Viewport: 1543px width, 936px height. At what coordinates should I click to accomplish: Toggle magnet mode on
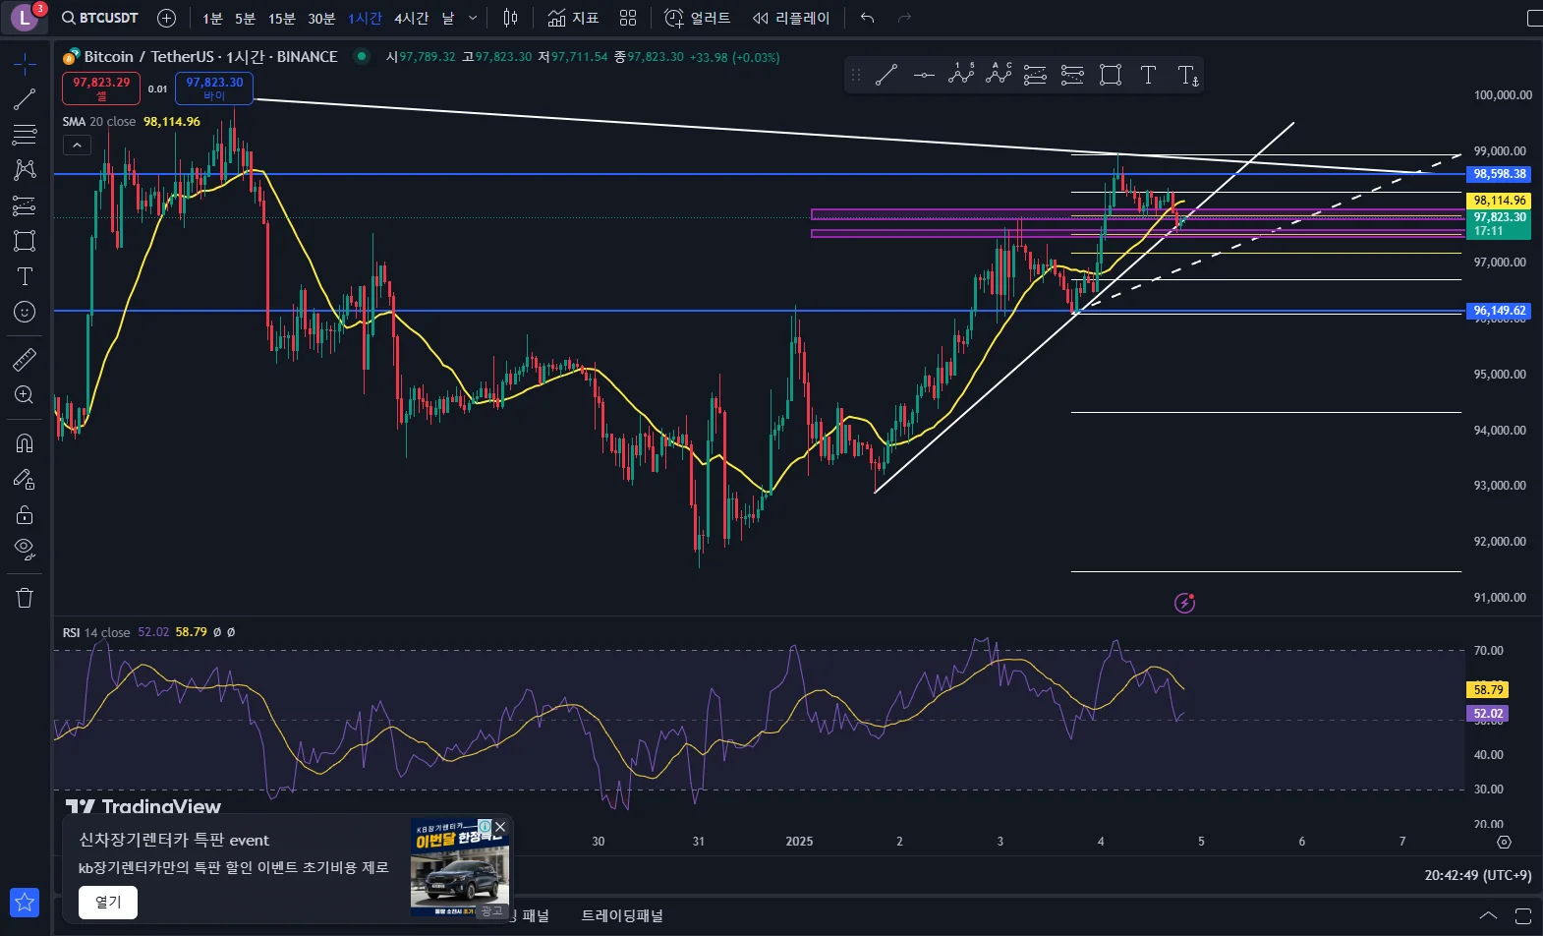point(25,443)
